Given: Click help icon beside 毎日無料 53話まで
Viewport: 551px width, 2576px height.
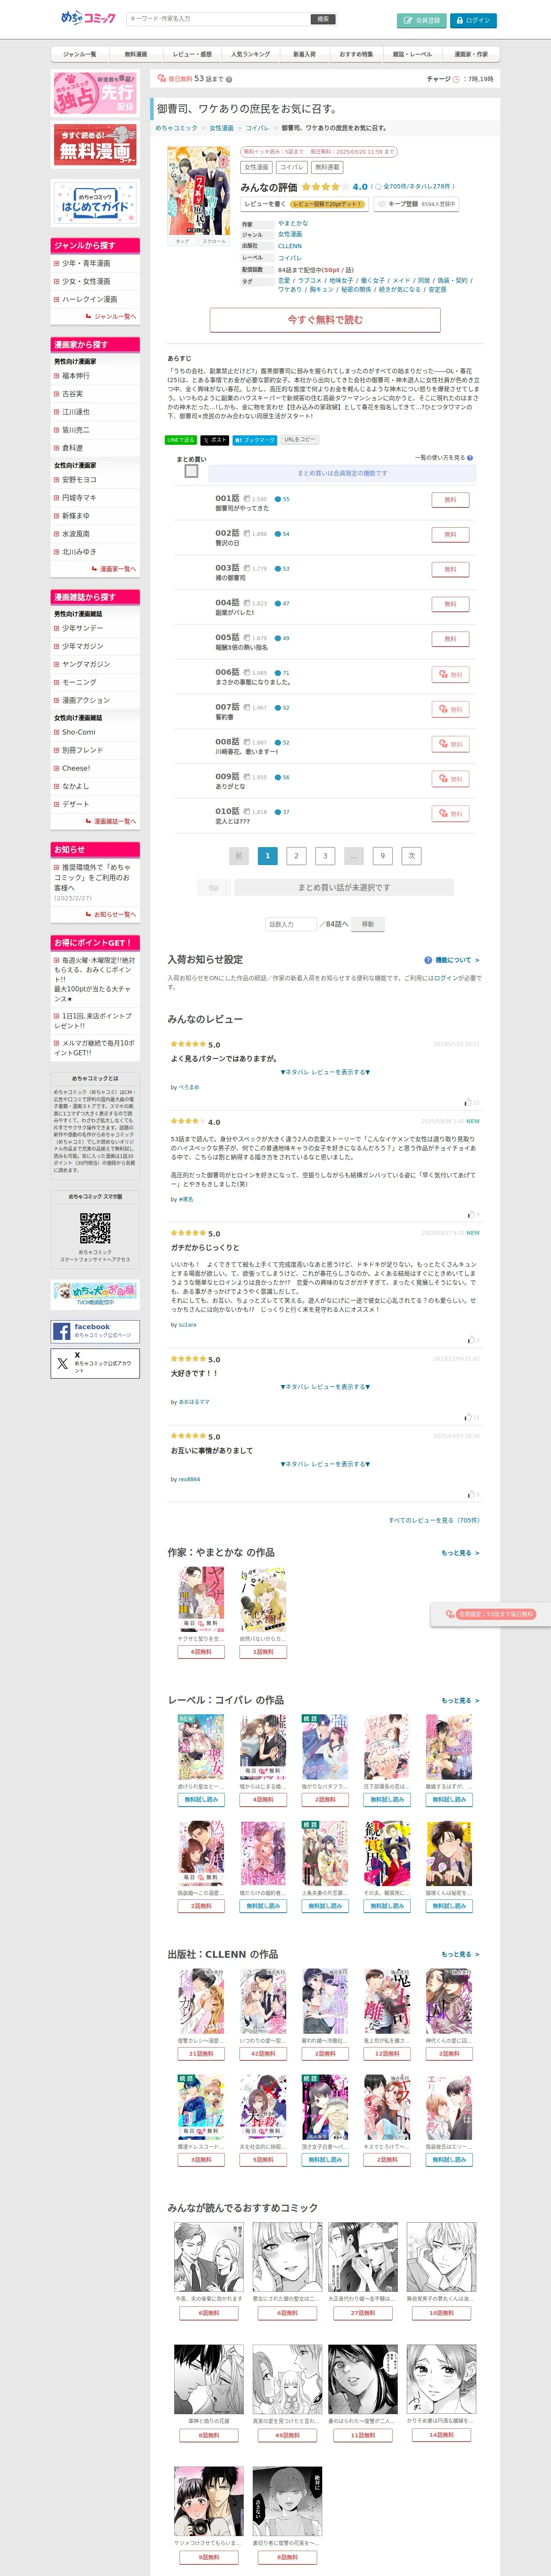Looking at the screenshot, I should click(x=229, y=79).
